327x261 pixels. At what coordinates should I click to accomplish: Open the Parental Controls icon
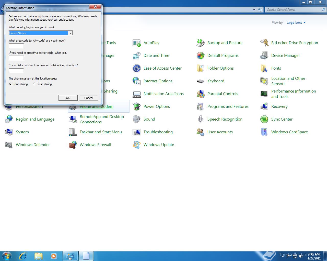pyautogui.click(x=201, y=94)
